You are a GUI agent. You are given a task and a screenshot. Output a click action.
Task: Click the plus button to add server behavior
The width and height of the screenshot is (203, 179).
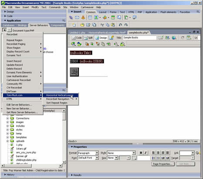click(4, 30)
